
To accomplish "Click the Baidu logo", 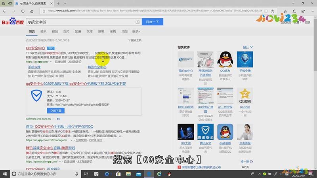I will tap(13, 21).
